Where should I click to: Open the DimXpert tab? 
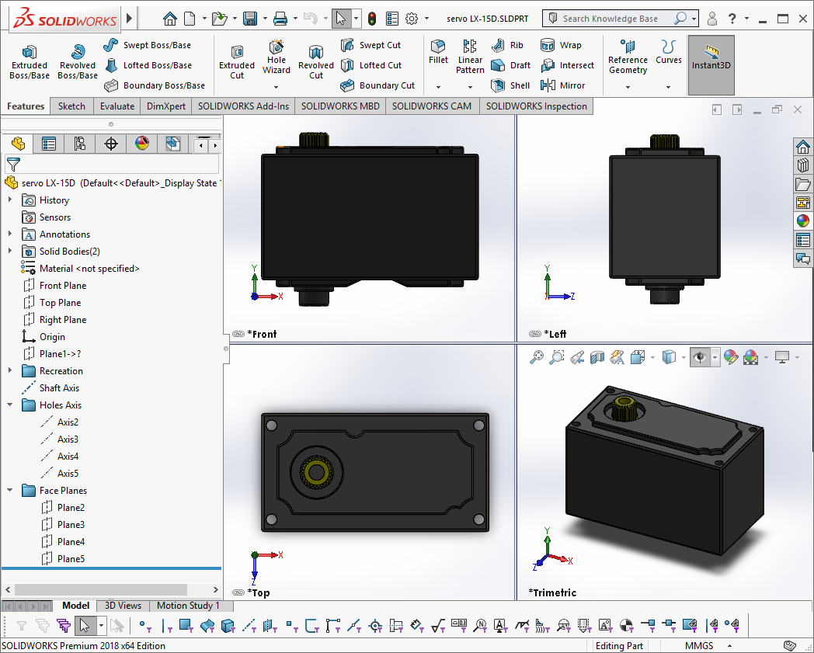(165, 106)
